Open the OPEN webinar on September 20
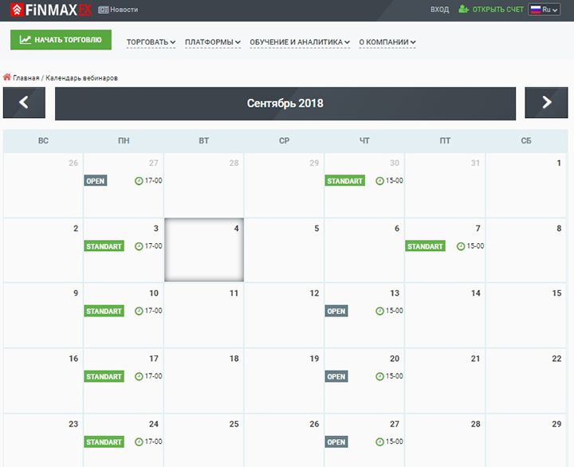 click(336, 377)
